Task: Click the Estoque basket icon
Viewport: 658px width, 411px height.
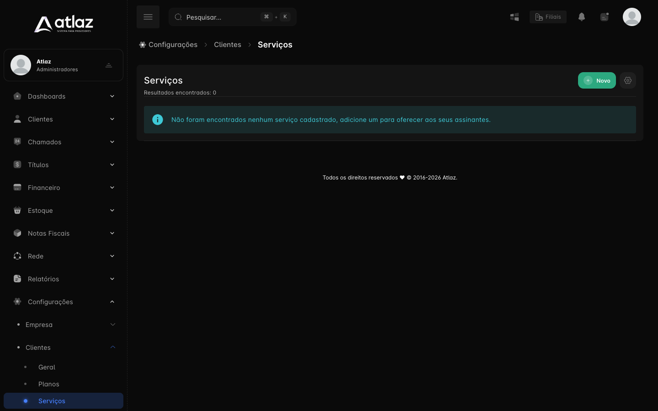Action: (17, 210)
